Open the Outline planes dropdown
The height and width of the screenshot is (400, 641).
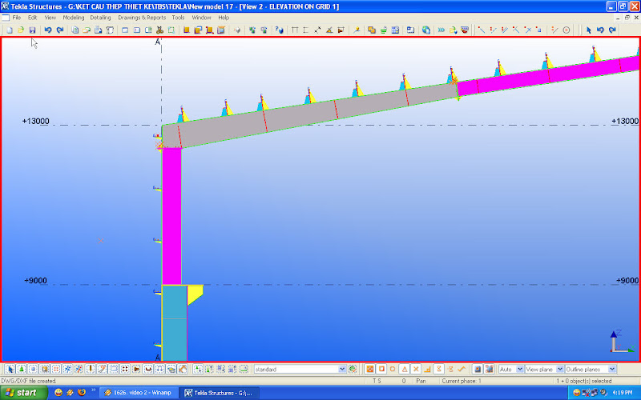click(x=612, y=369)
